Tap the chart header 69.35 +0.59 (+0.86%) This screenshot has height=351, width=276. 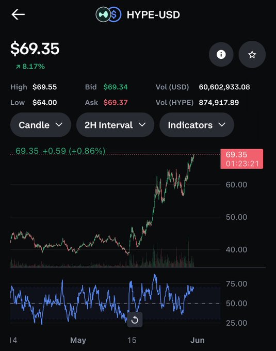click(x=60, y=151)
